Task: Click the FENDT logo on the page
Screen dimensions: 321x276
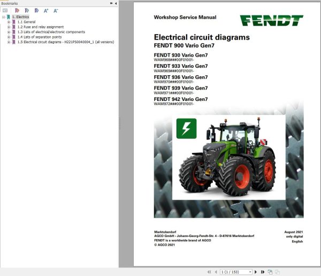Action: [x=271, y=20]
